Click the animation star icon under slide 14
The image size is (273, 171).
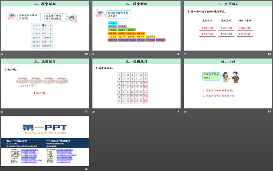click(x=94, y=112)
